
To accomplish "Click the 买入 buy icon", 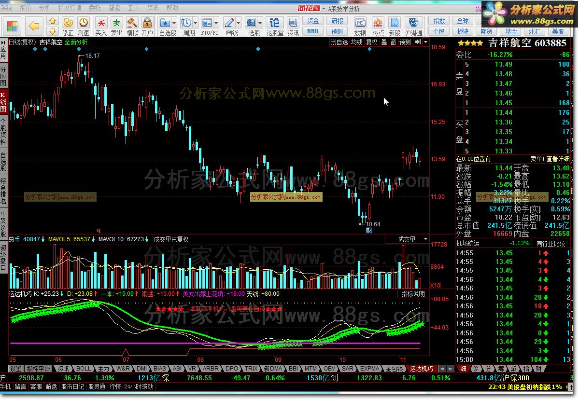I will (101, 27).
